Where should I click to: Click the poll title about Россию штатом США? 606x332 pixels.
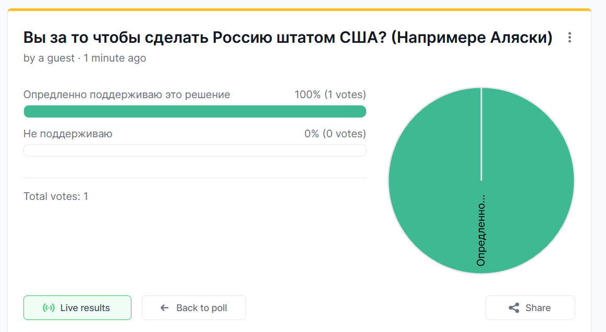[287, 38]
